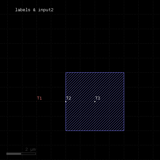The width and height of the screenshot is (160, 160).
Task: Select the hatched square's top-left corner vertex
Action: tap(66, 73)
